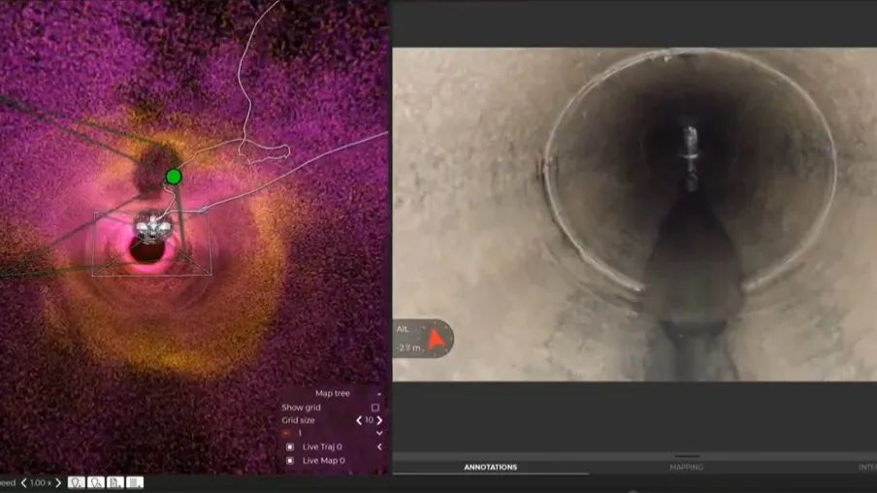Click the green waypoint marker on the map
Screen dimensions: 877x493
tap(173, 177)
